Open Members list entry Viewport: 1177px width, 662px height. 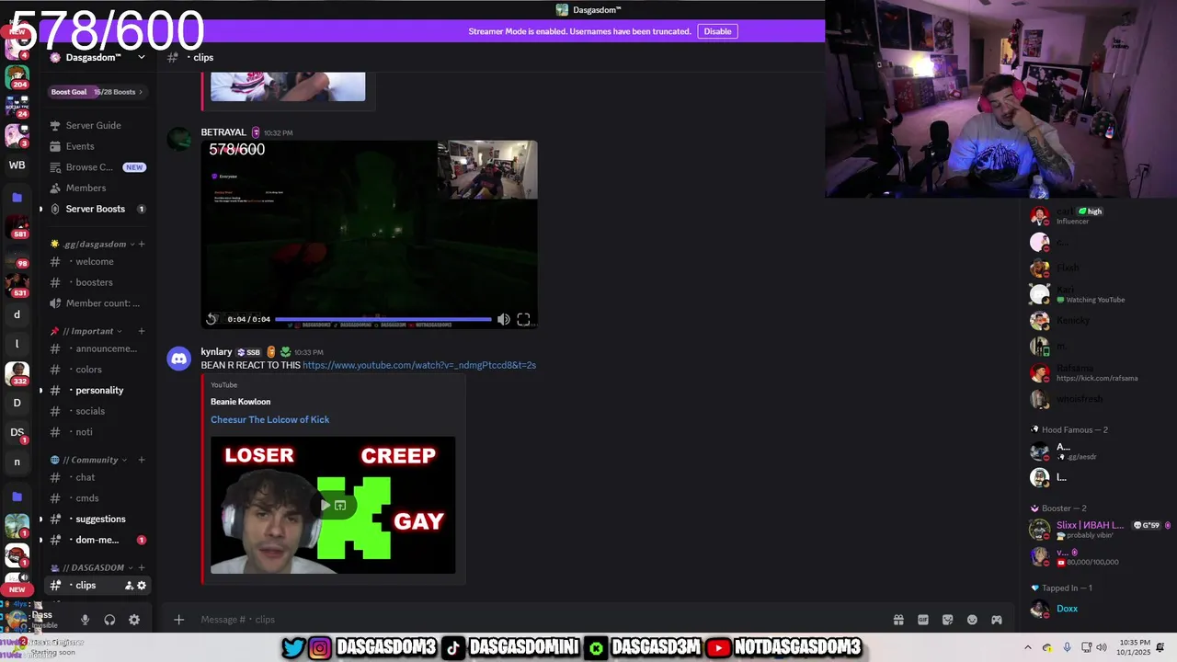pyautogui.click(x=86, y=188)
